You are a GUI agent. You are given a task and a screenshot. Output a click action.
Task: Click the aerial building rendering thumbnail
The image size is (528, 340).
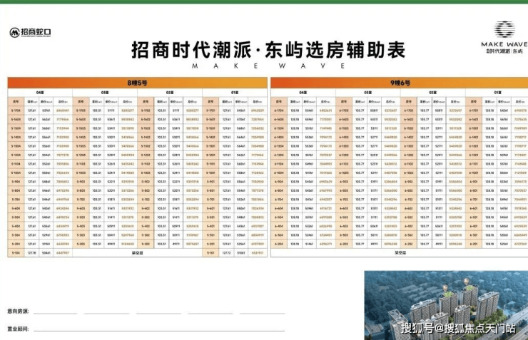pyautogui.click(x=446, y=305)
